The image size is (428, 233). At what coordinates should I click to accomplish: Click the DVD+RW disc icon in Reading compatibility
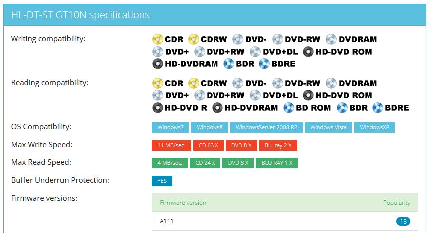click(199, 95)
